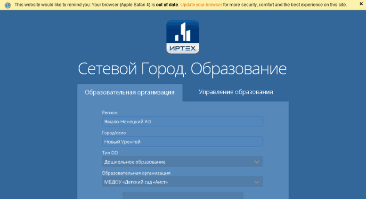
Task: Switch to the 'Управление образования' tab
Action: (x=236, y=92)
